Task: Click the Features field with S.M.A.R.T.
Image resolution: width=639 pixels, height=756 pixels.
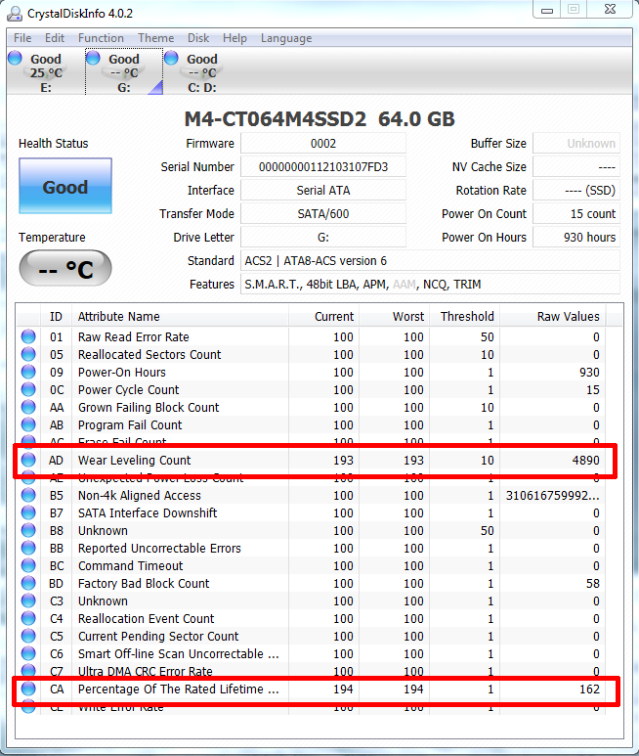Action: [430, 285]
